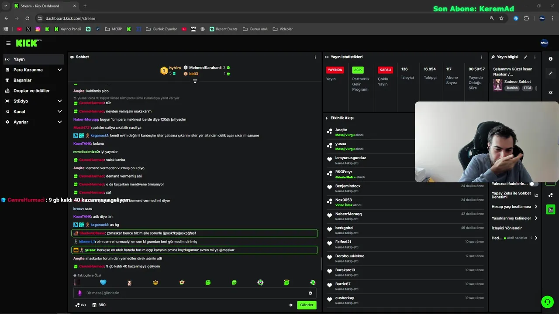Edit stream info with the pencil icon

[x=526, y=57]
